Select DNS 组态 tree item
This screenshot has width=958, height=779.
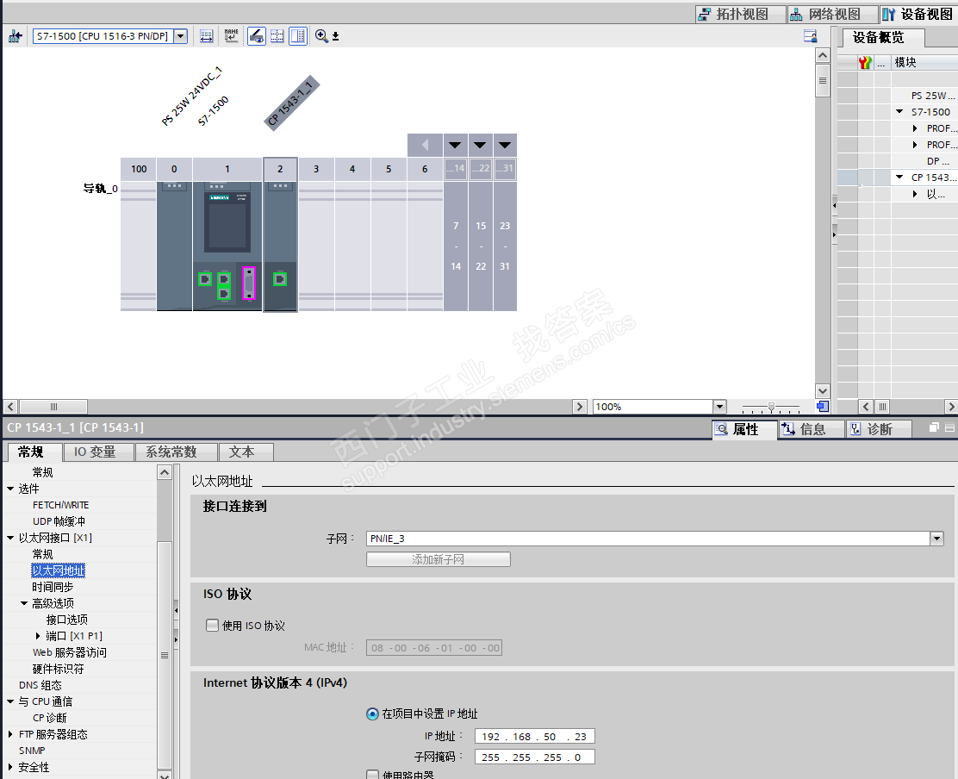point(40,685)
